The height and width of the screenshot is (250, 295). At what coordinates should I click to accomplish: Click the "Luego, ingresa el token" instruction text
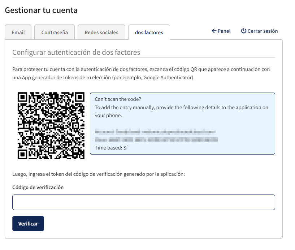pyautogui.click(x=99, y=174)
